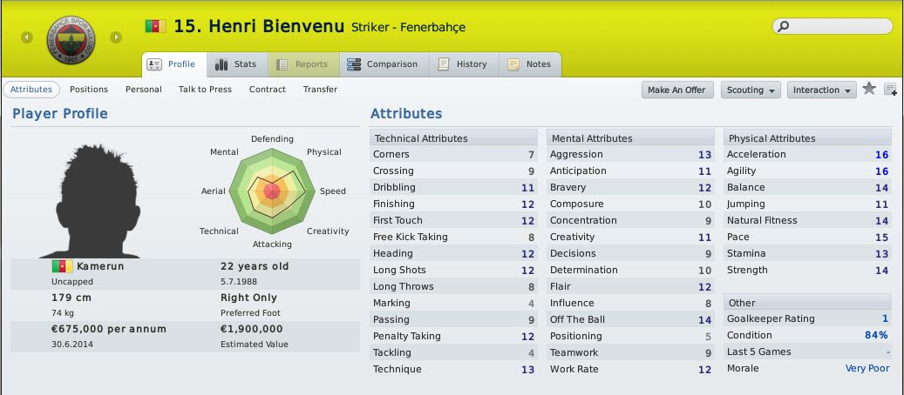Add player to favorites with star icon
The image size is (904, 395).
tap(869, 89)
